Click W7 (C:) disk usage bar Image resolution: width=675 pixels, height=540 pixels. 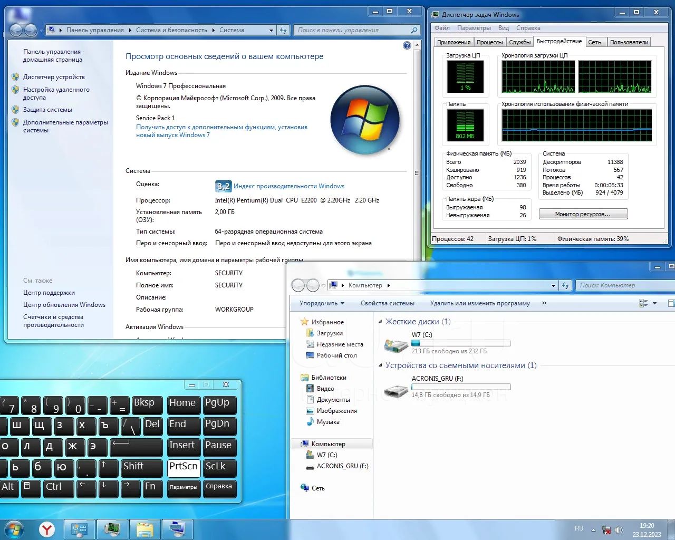pyautogui.click(x=461, y=343)
